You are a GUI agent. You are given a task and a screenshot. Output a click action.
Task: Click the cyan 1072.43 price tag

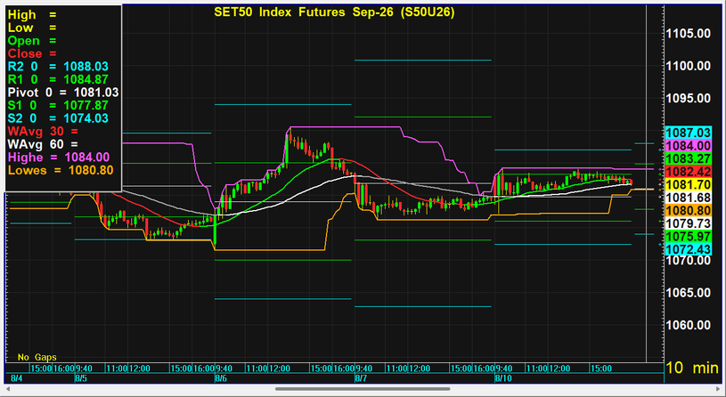tap(688, 249)
